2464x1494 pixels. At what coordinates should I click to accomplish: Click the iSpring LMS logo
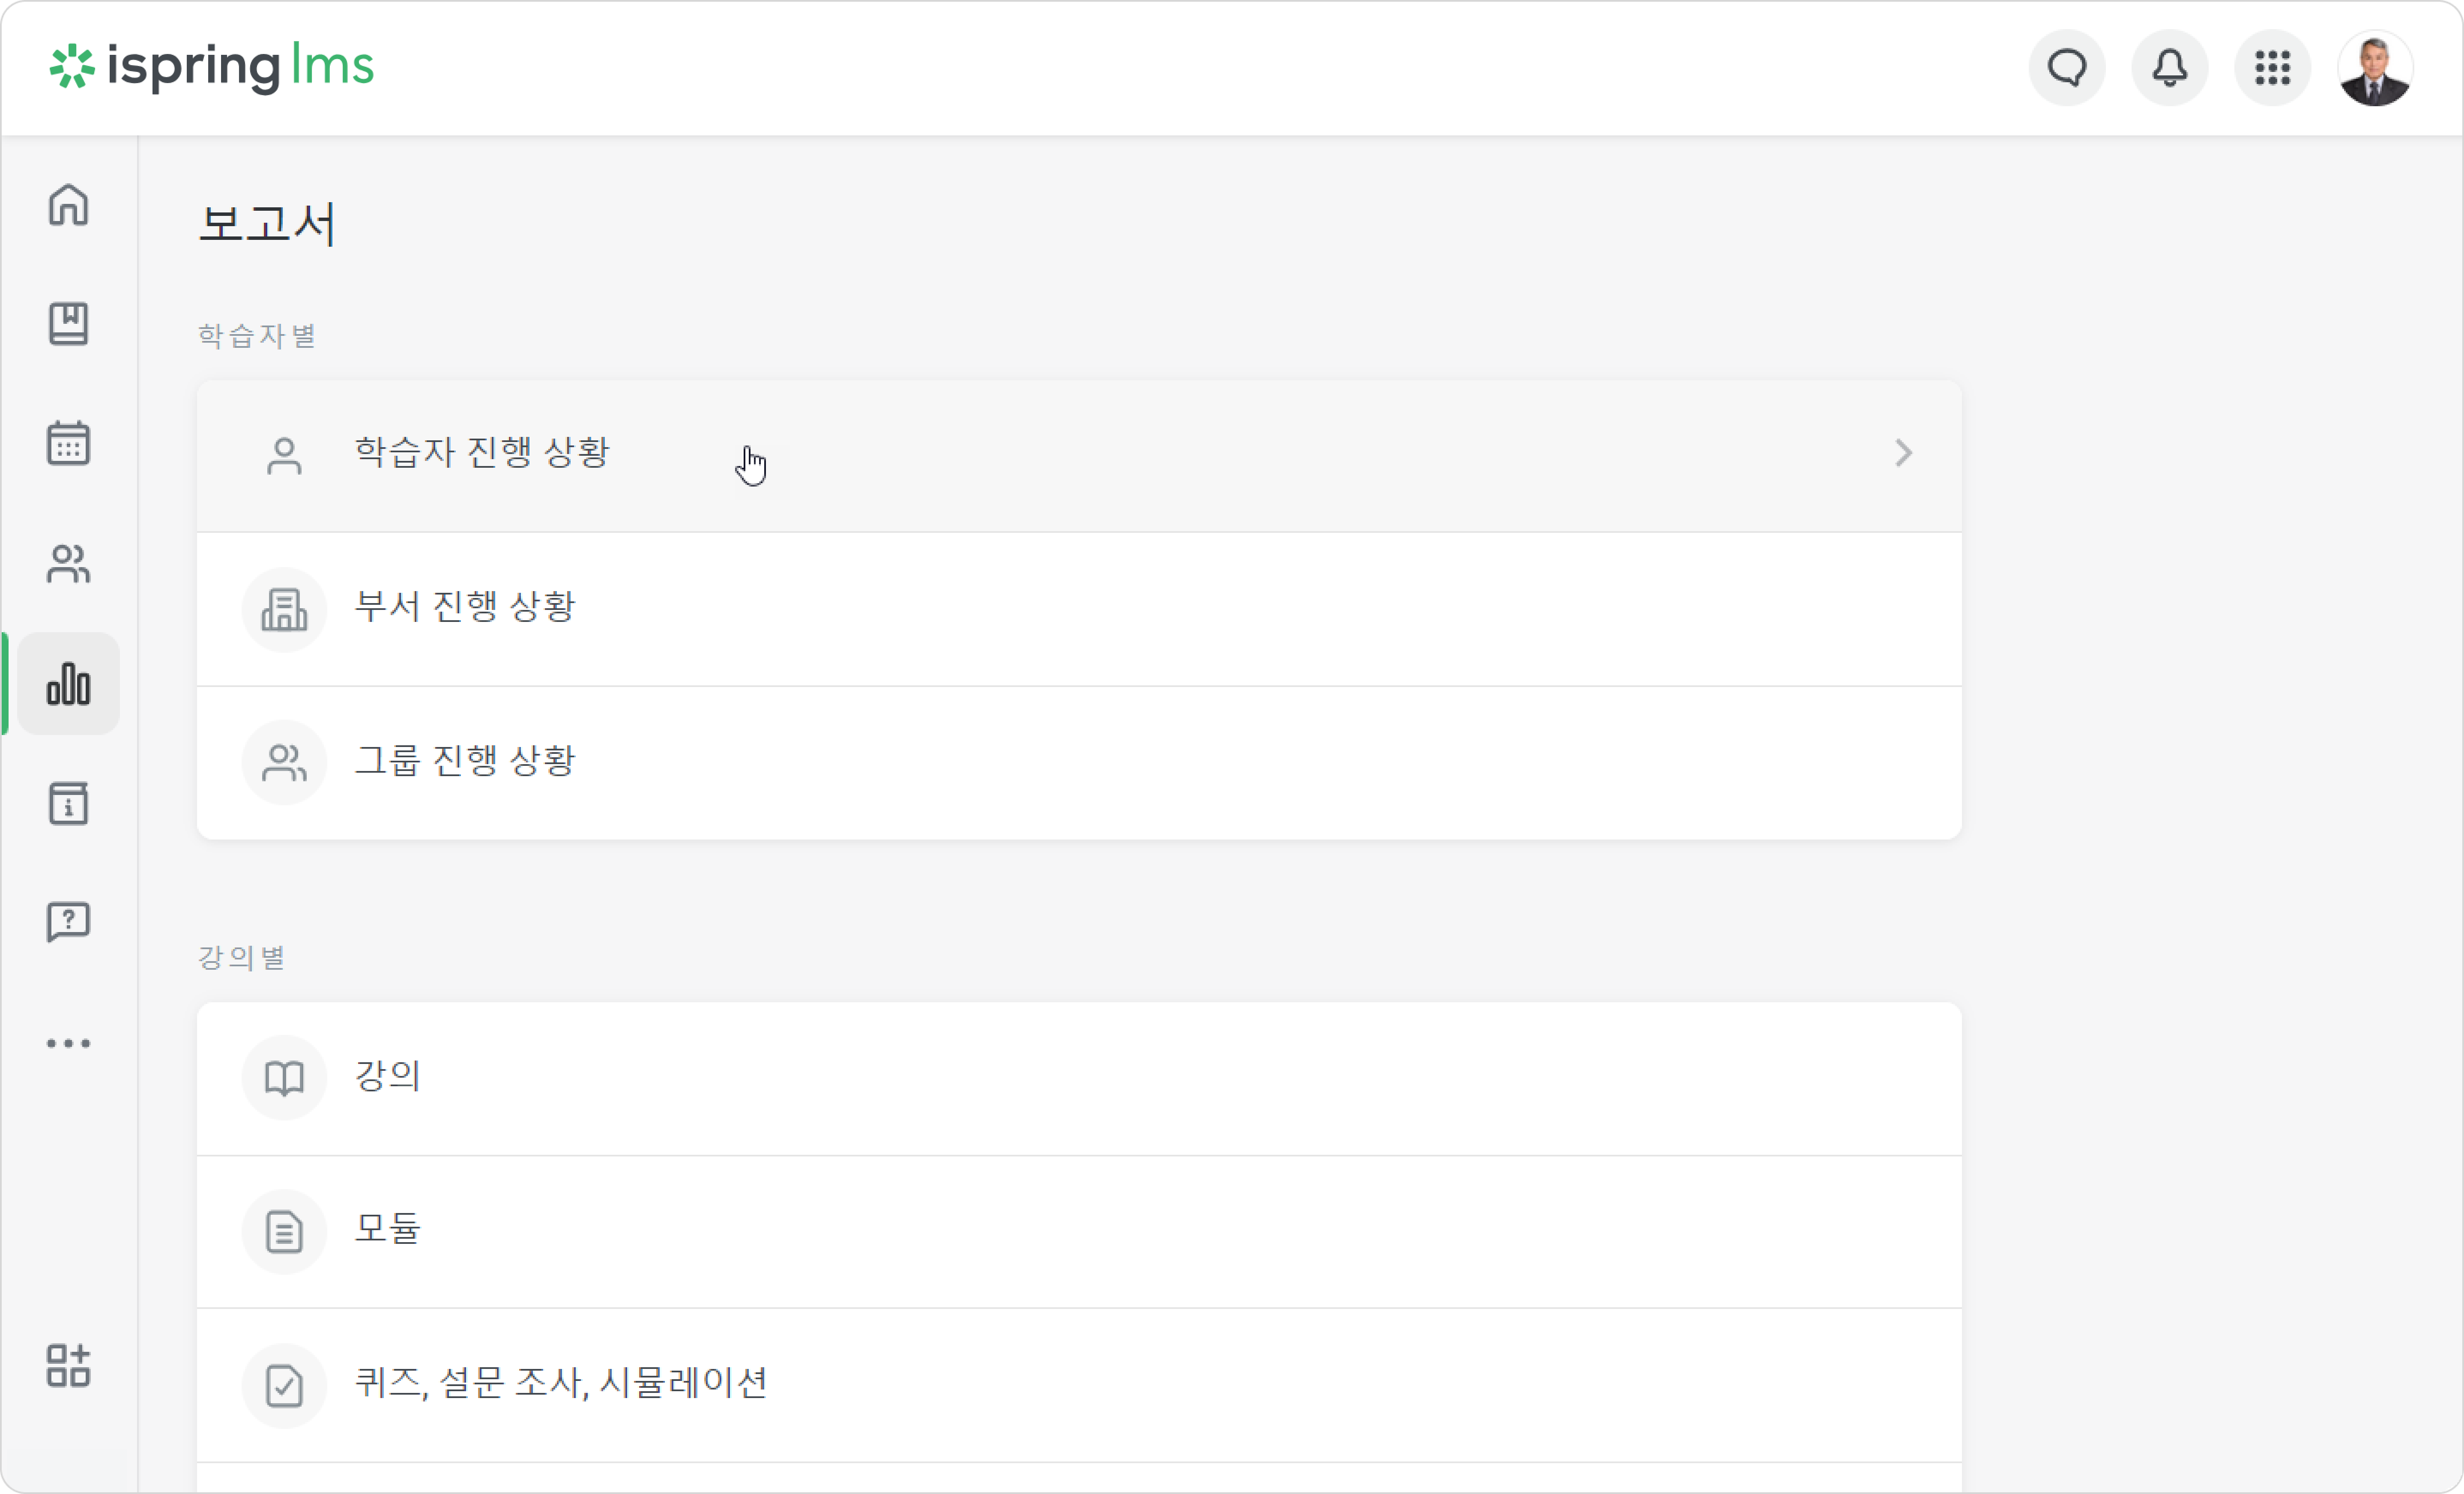tap(212, 66)
